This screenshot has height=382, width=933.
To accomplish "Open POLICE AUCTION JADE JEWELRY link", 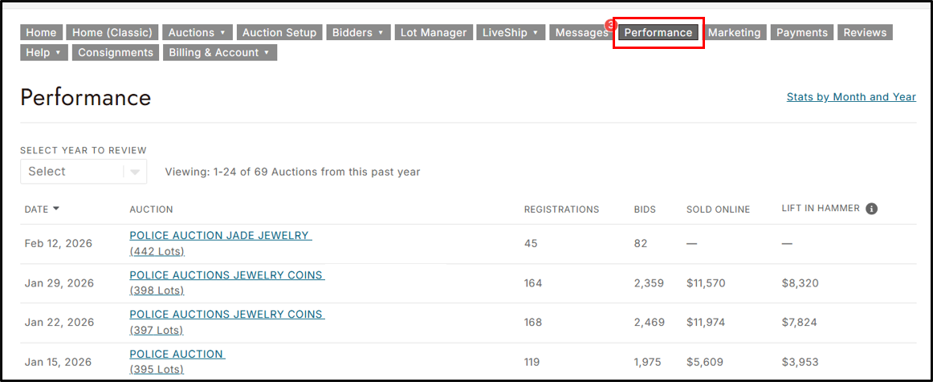I will pyautogui.click(x=221, y=236).
